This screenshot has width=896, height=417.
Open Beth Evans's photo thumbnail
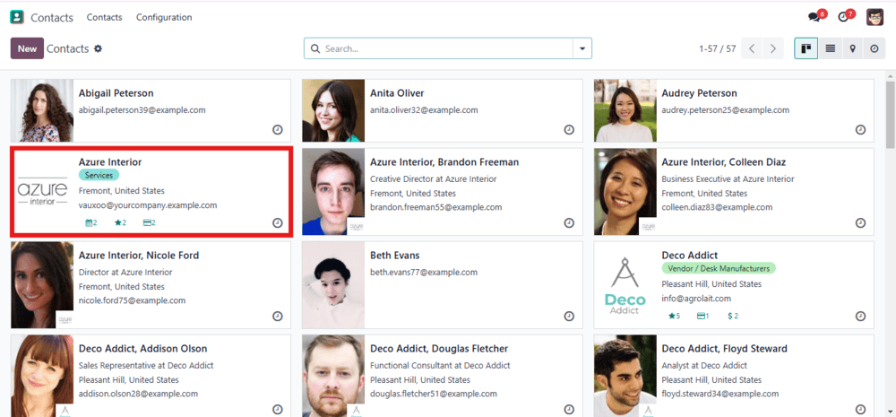[x=333, y=285]
